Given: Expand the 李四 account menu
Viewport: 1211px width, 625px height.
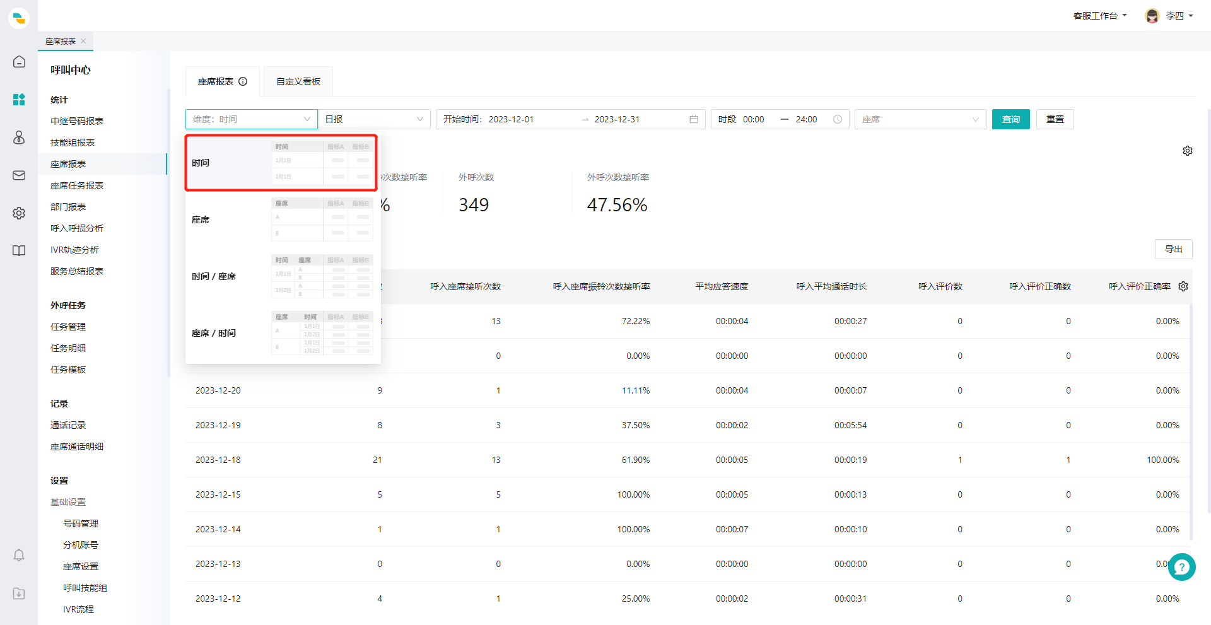Looking at the screenshot, I should [x=1179, y=16].
